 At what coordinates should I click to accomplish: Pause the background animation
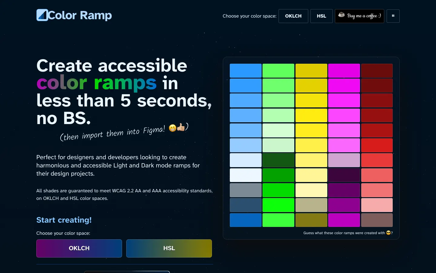click(393, 16)
